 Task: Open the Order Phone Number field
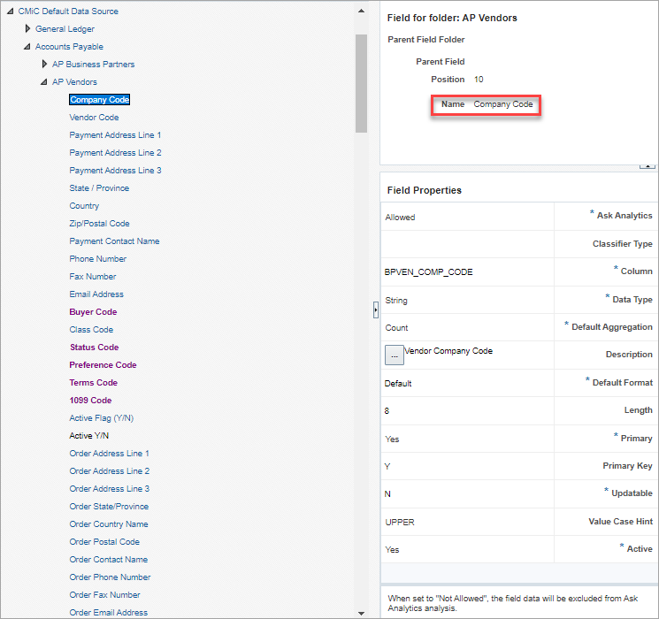point(110,577)
